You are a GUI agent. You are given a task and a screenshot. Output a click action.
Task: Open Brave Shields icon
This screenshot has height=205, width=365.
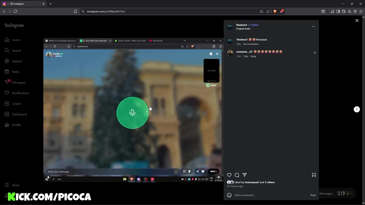click(x=275, y=11)
